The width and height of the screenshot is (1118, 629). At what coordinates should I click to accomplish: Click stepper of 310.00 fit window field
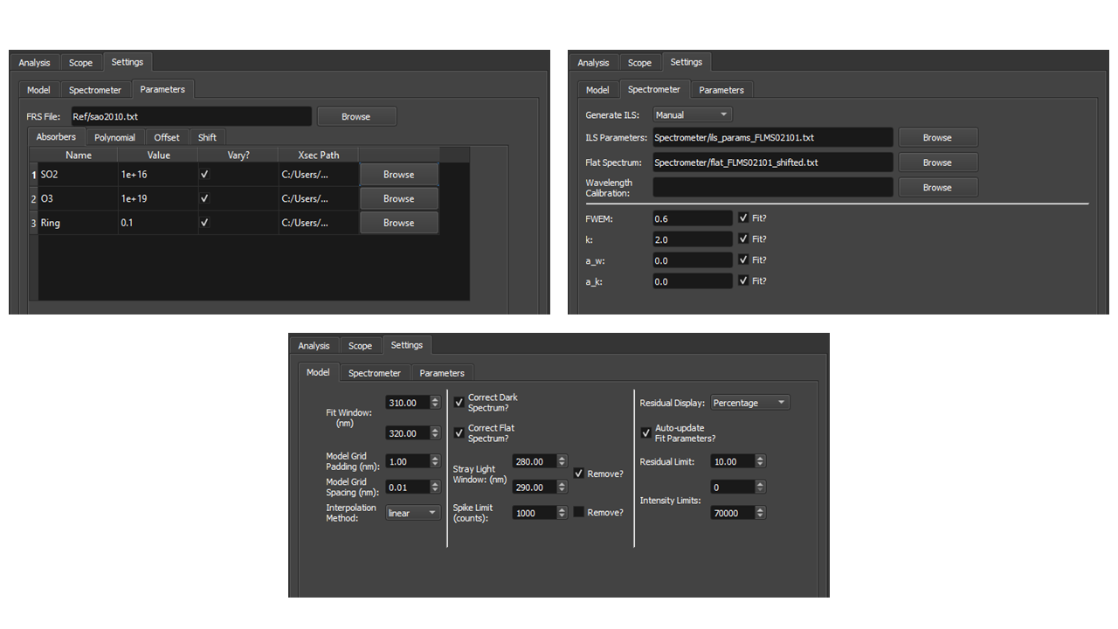point(436,403)
